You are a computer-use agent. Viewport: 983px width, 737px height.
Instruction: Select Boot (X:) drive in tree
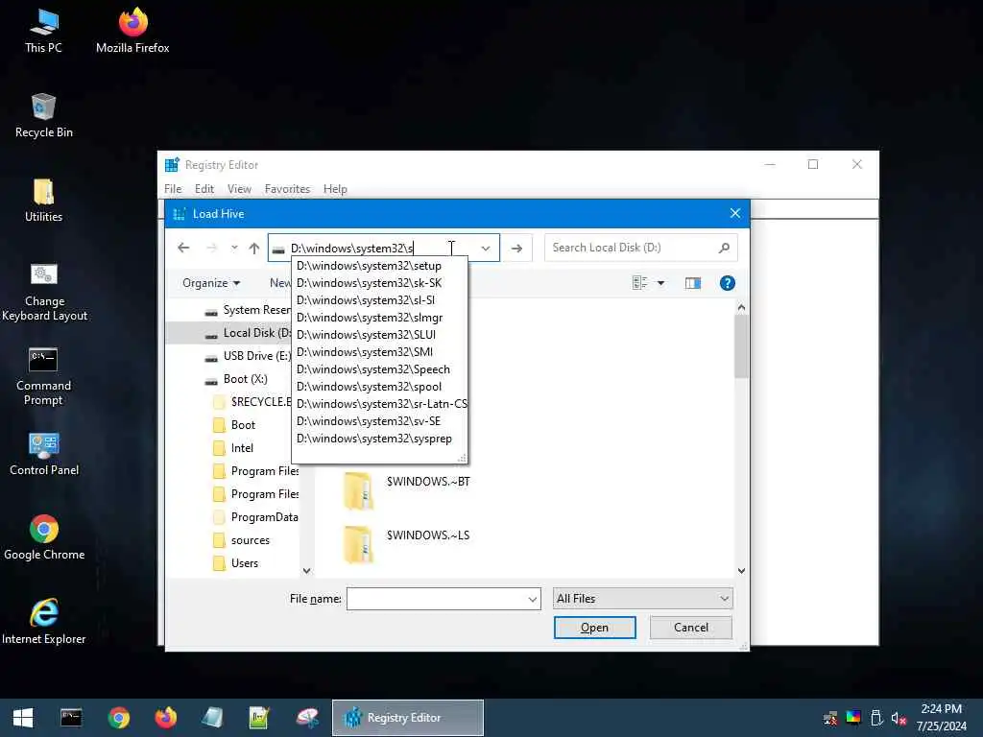click(x=237, y=379)
